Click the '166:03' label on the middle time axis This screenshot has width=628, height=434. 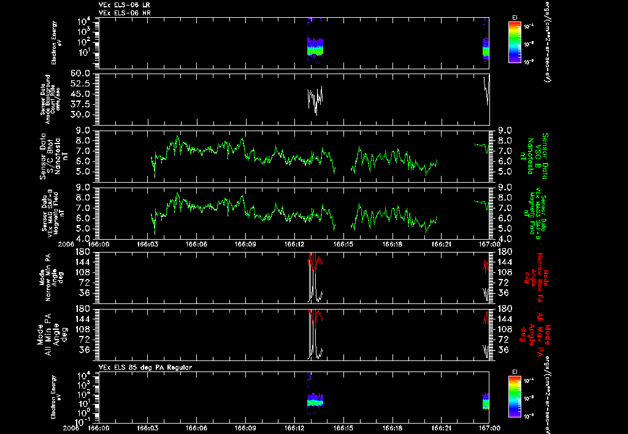[147, 244]
